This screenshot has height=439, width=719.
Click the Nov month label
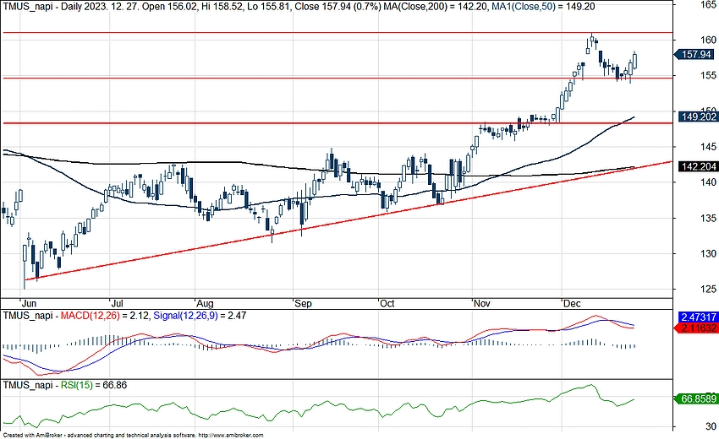pyautogui.click(x=482, y=303)
